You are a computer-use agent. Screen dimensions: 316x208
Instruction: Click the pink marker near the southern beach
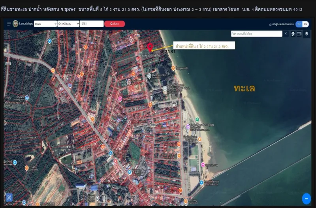point(203,165)
